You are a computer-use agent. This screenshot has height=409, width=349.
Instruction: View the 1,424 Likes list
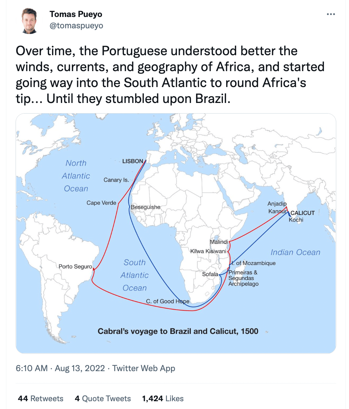[x=162, y=398]
